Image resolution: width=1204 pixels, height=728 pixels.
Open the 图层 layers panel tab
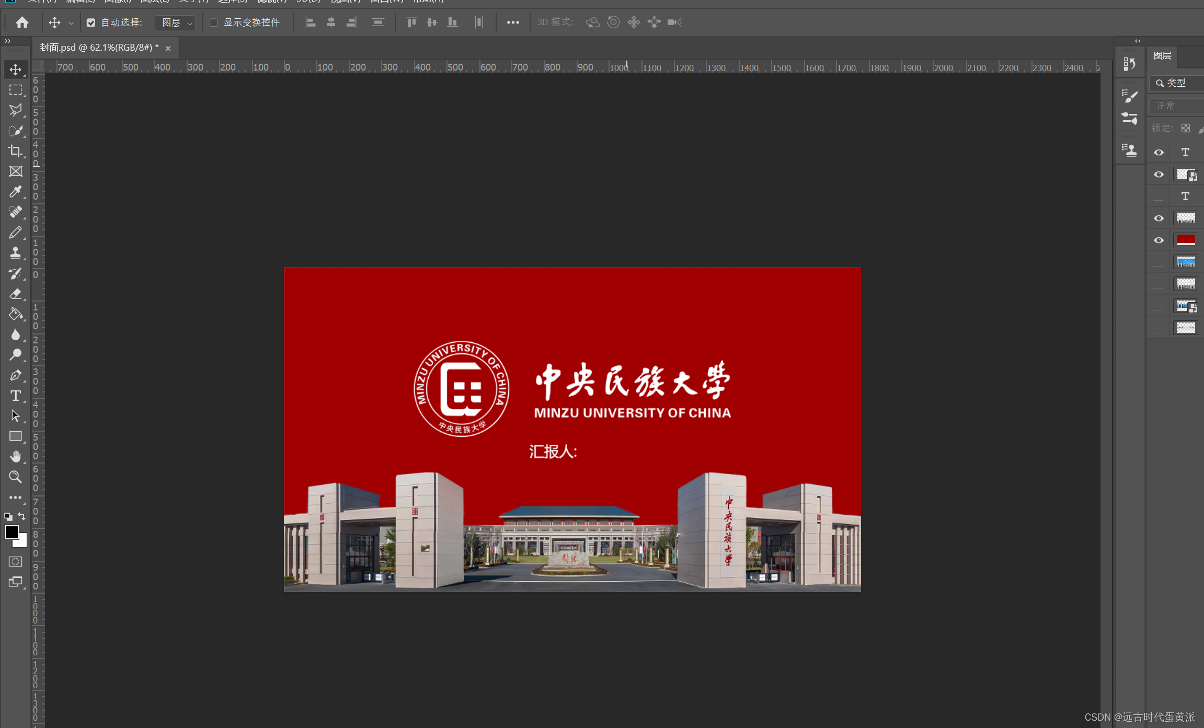pos(1162,56)
